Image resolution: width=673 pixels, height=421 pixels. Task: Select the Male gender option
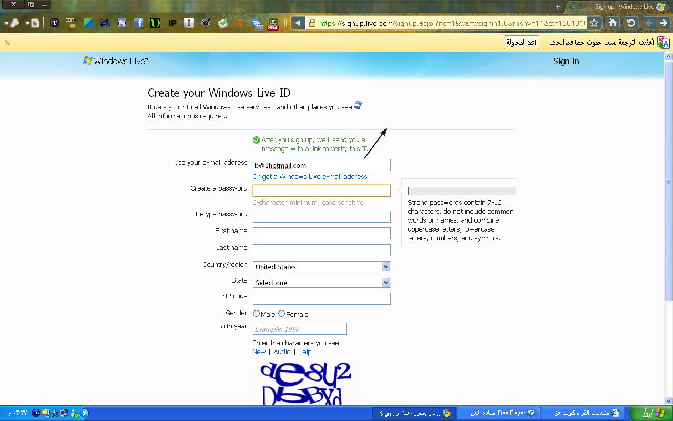tap(257, 314)
